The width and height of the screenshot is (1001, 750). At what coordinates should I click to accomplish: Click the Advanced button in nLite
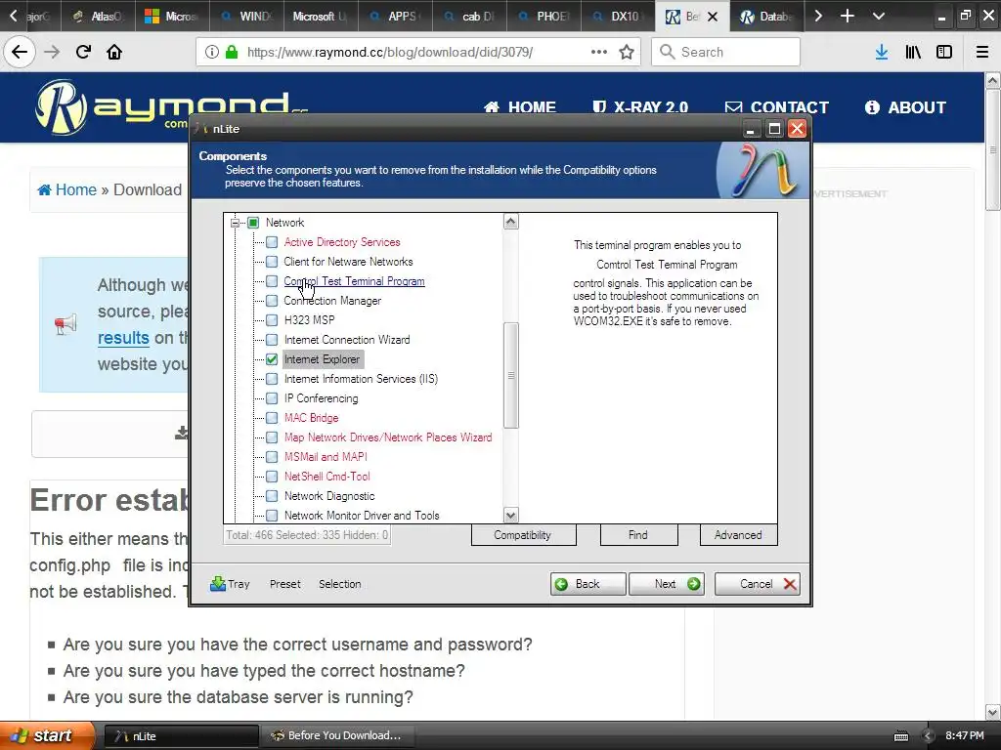[739, 535]
